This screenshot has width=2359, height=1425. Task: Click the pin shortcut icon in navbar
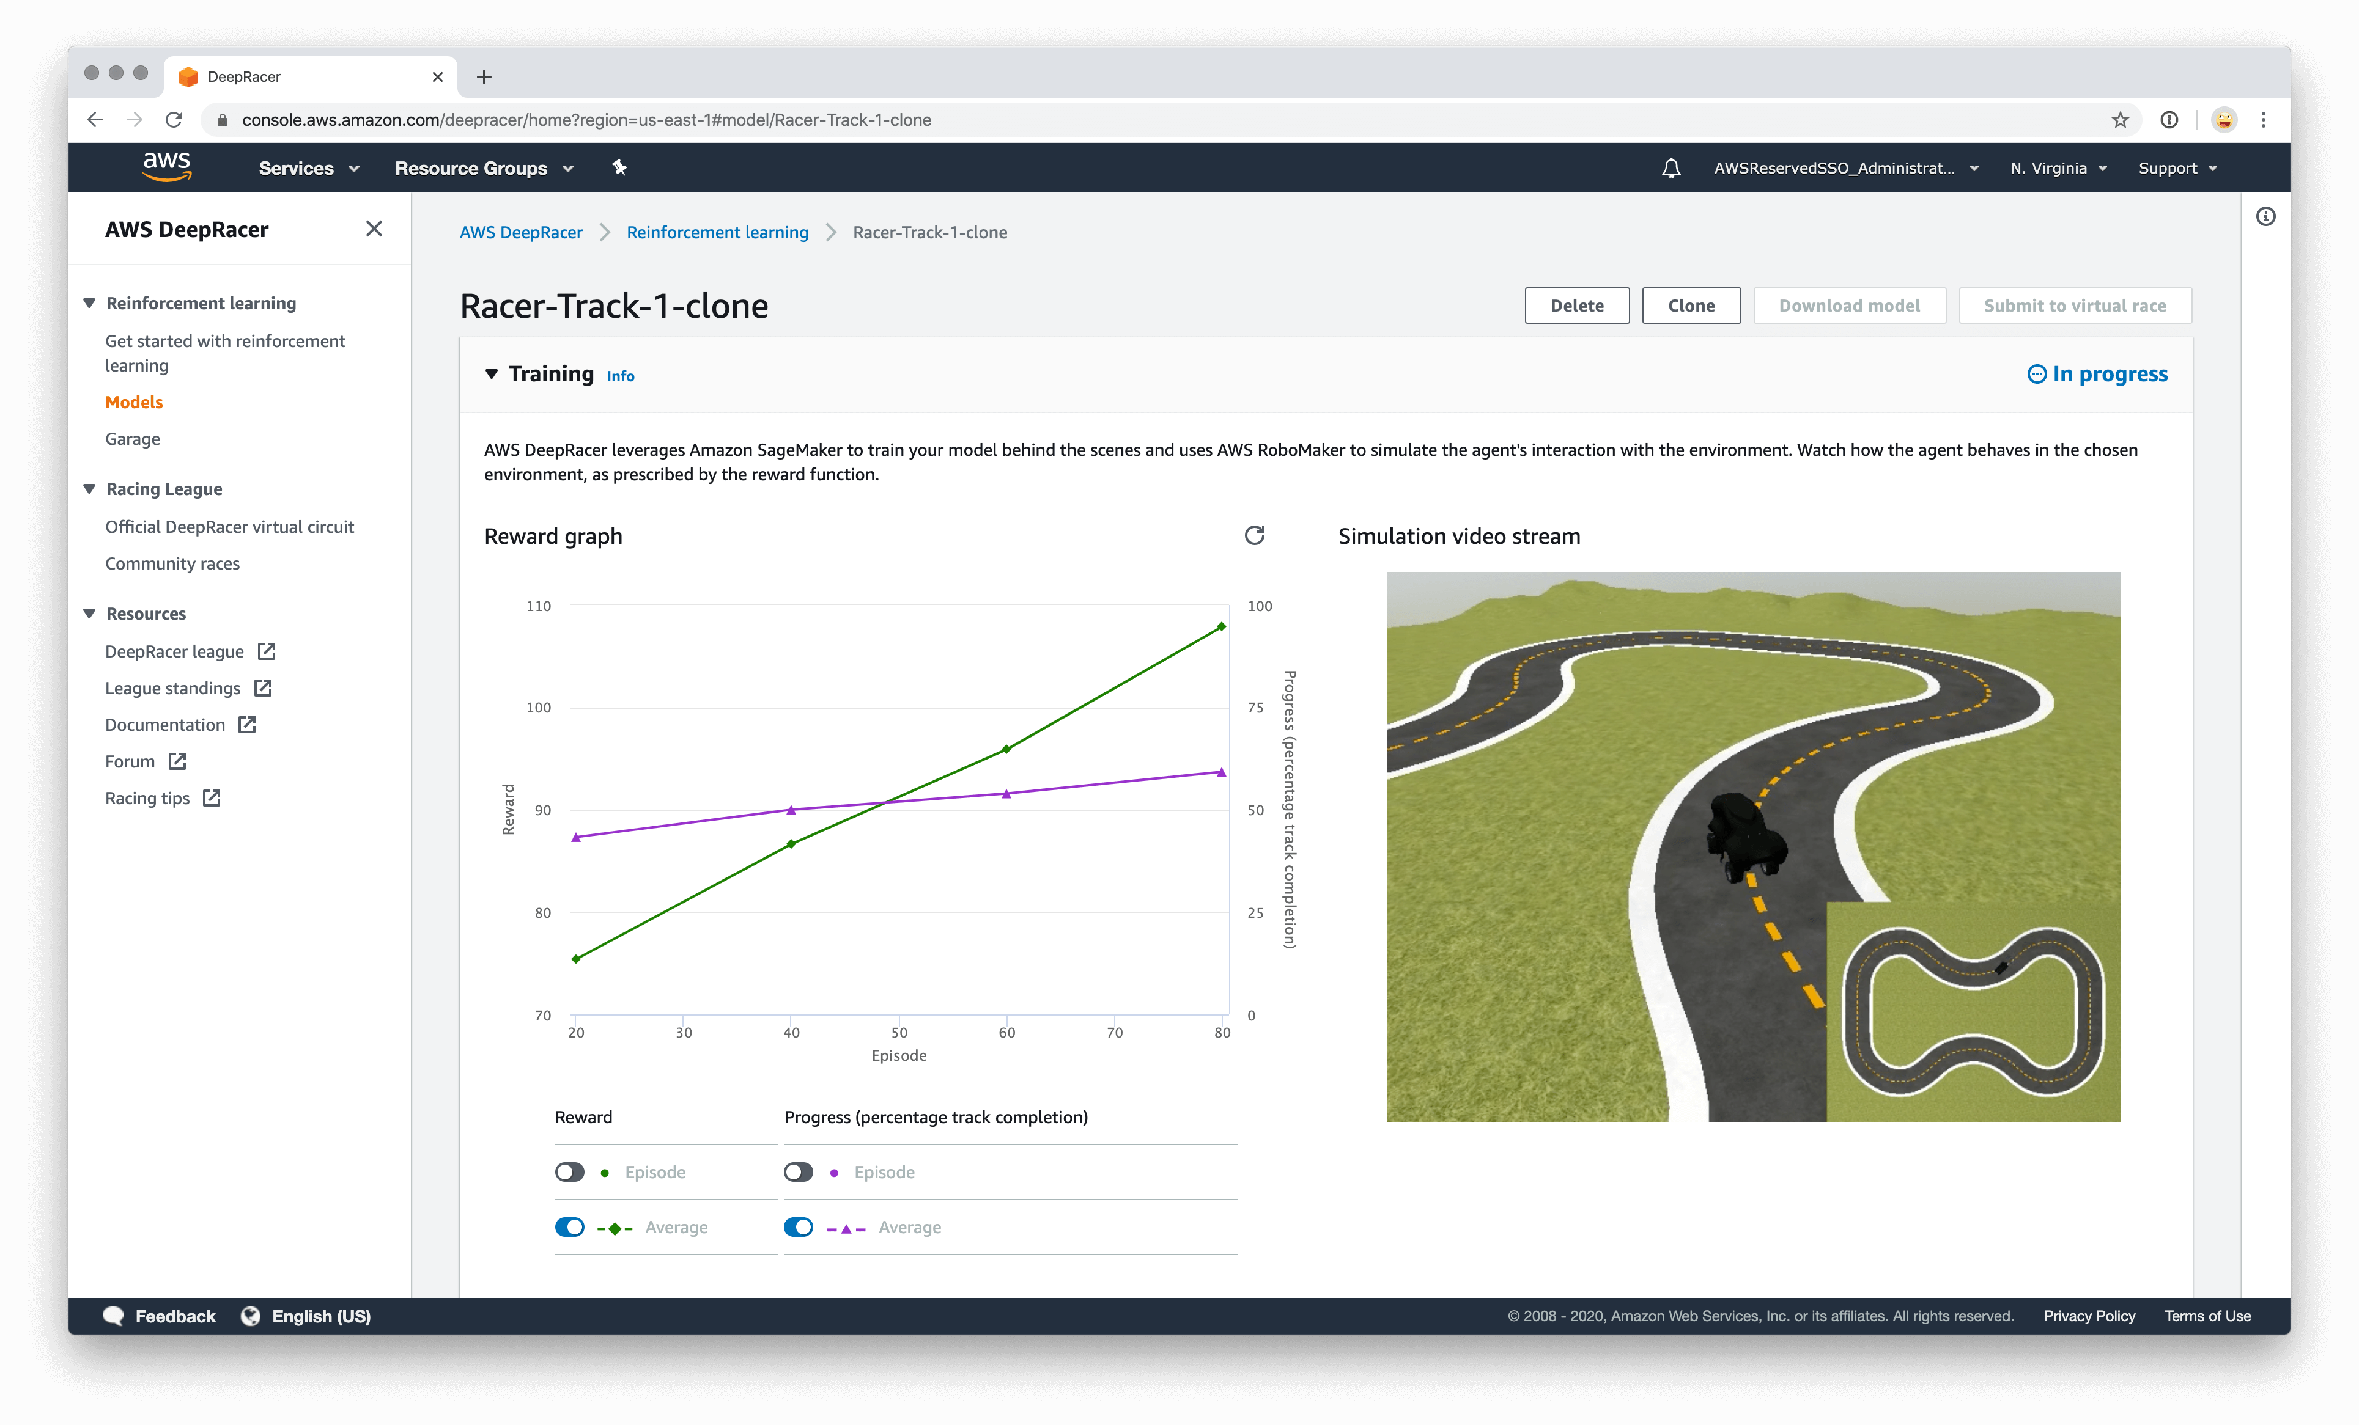point(619,167)
